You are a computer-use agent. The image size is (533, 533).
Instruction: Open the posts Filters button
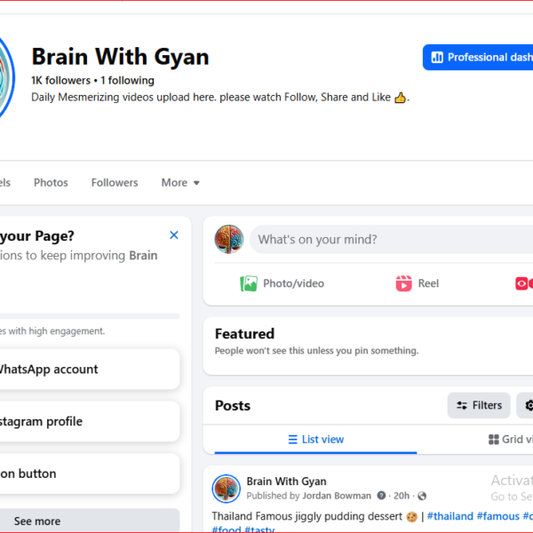[479, 405]
